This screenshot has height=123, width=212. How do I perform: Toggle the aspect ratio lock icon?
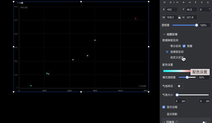179,17
